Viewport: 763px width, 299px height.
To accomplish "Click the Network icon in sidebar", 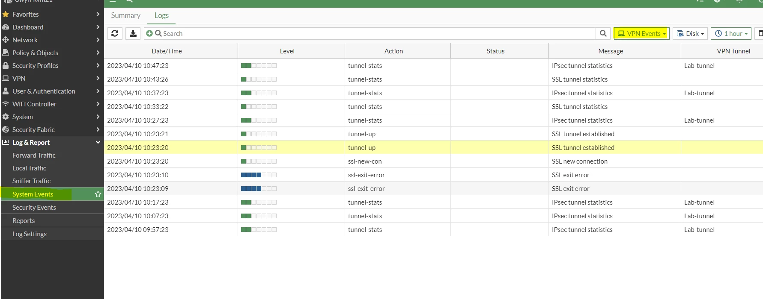I will 6,40.
